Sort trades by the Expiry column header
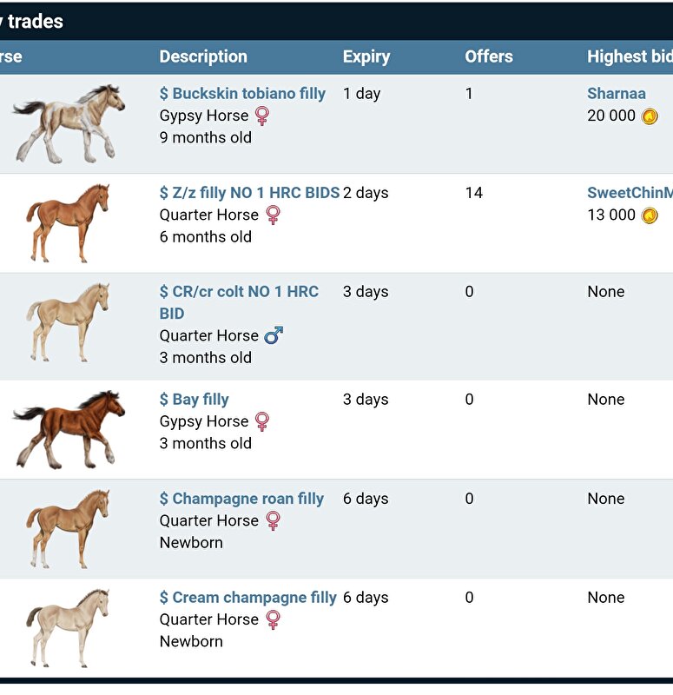 (x=366, y=56)
